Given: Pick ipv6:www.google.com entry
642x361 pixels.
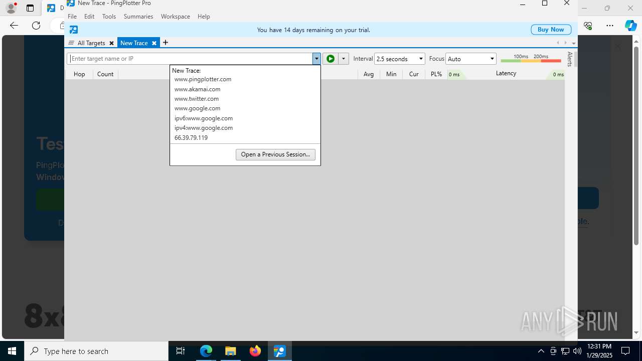Looking at the screenshot, I should click(204, 118).
